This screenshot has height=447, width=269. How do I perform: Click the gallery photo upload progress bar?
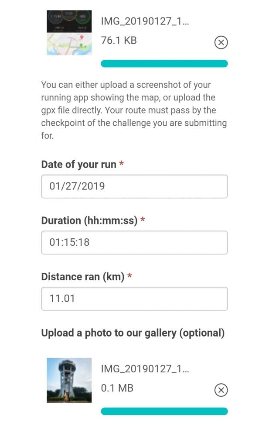[164, 411]
